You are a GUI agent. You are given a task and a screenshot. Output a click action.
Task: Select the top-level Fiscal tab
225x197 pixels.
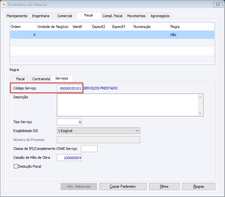click(89, 15)
